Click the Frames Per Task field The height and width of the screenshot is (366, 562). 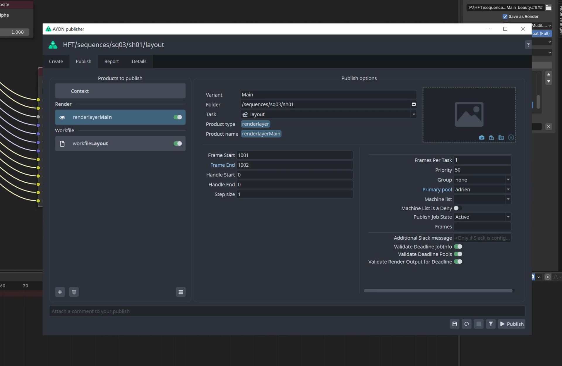click(x=482, y=160)
